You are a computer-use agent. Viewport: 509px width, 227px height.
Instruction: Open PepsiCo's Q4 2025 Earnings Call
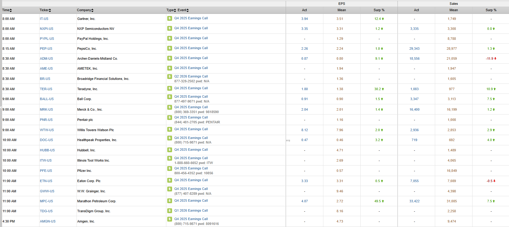(x=191, y=48)
